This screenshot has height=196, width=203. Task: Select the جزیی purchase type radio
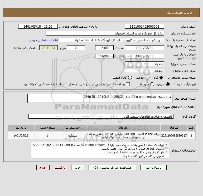tap(167, 84)
